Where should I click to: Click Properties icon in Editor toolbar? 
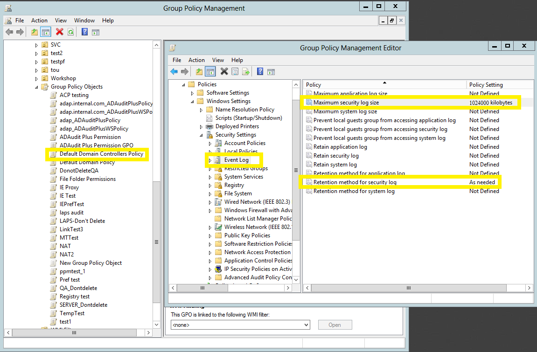pos(235,71)
